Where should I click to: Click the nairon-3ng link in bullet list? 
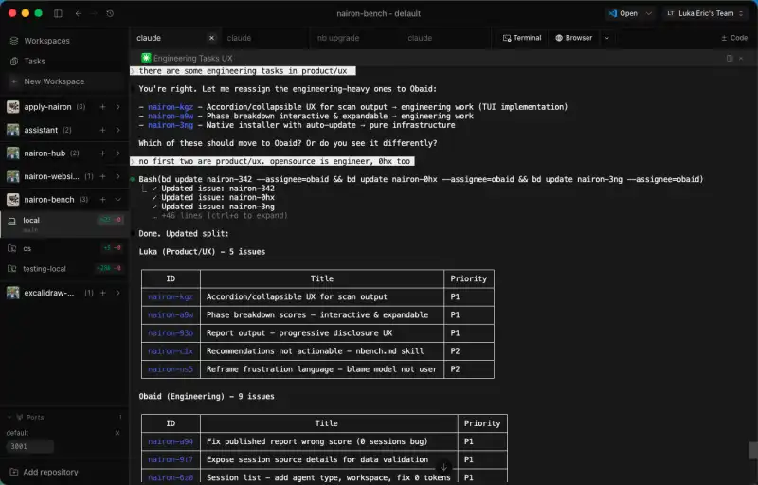coord(171,125)
